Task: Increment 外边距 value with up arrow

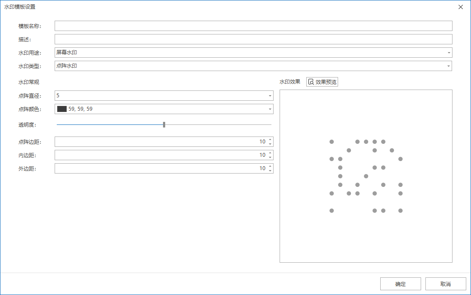Action: tap(270, 166)
